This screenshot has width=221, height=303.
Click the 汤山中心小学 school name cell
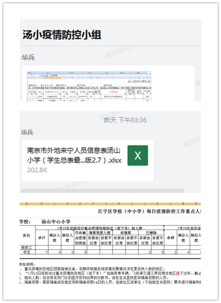click(x=56, y=222)
